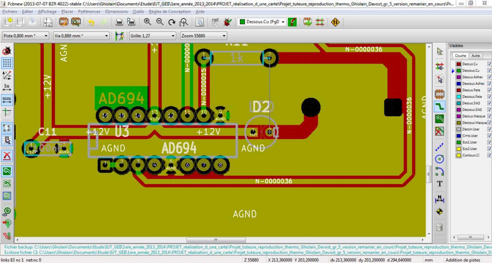Click the Print board icon
Screen dimensions: 492x263
coord(120,22)
